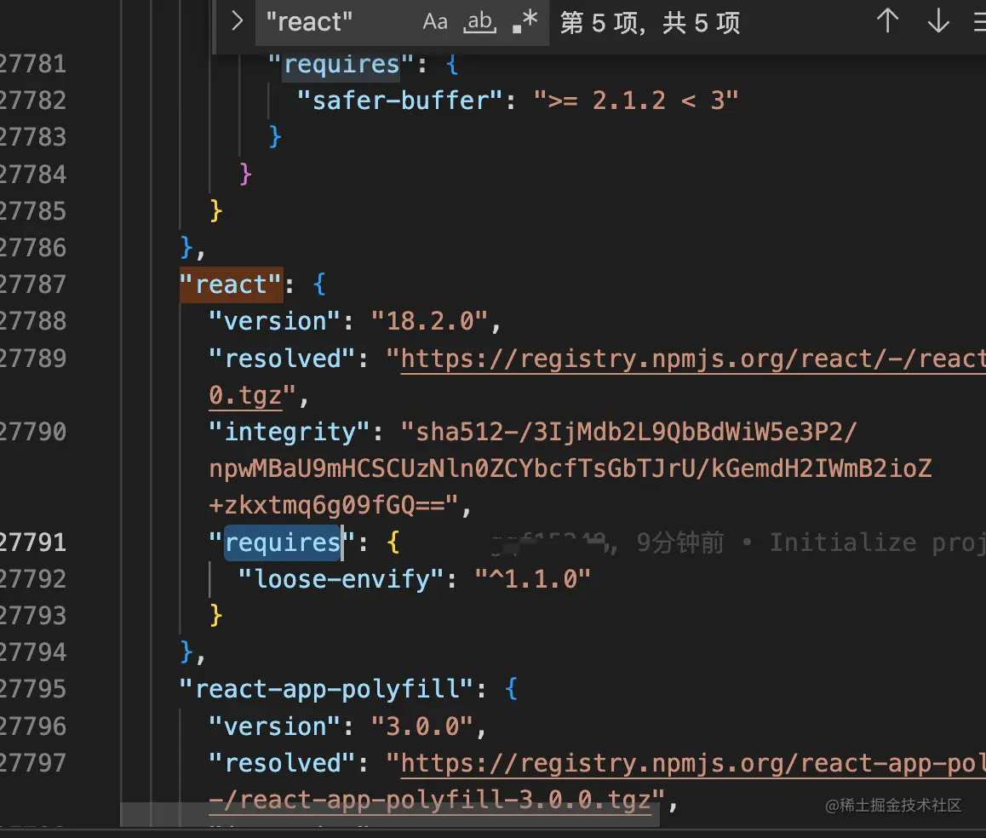Screen dimensions: 986x838
Task: Open the react-app-polyfill resolved URL link
Action: click(693, 763)
